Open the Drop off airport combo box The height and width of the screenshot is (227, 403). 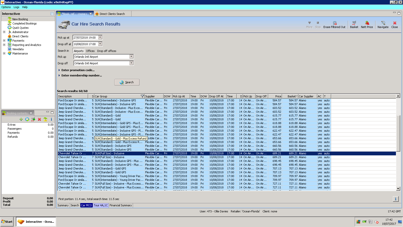tap(131, 63)
